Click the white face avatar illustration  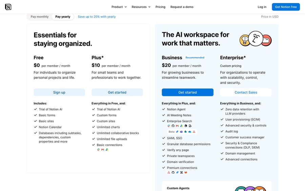click(x=256, y=39)
